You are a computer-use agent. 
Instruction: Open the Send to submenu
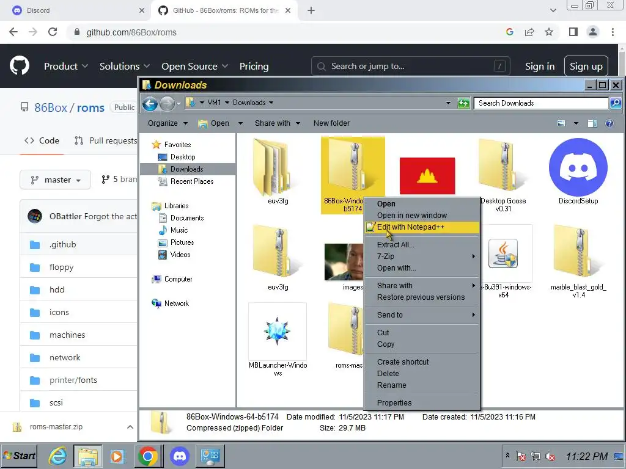click(422, 315)
